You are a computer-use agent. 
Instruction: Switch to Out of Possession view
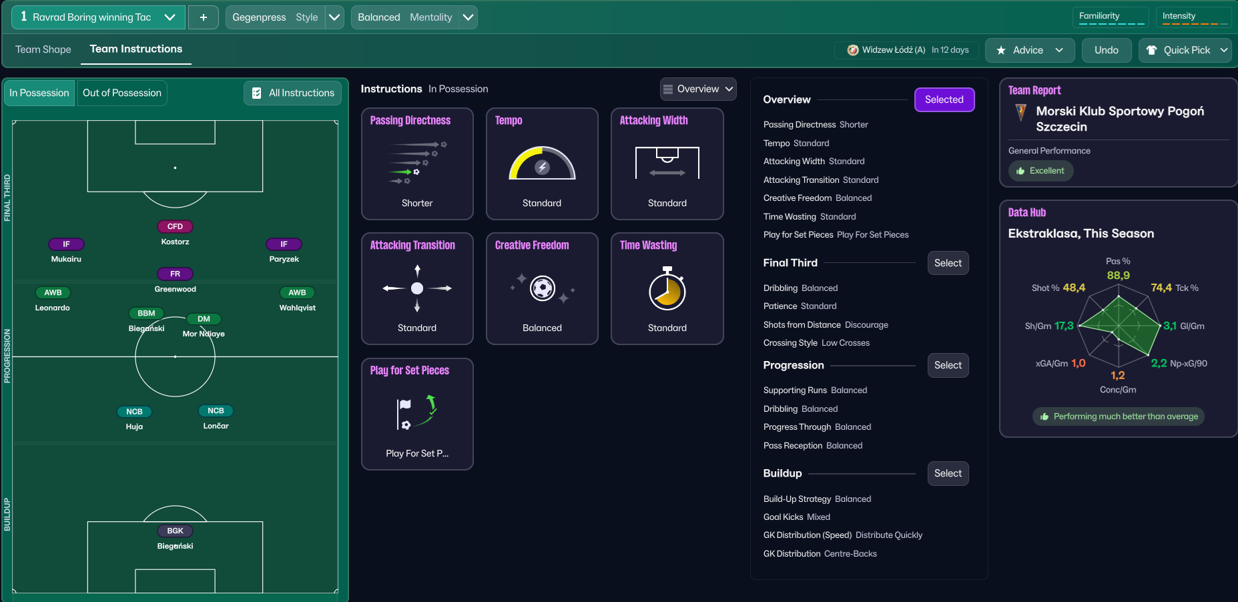tap(122, 93)
